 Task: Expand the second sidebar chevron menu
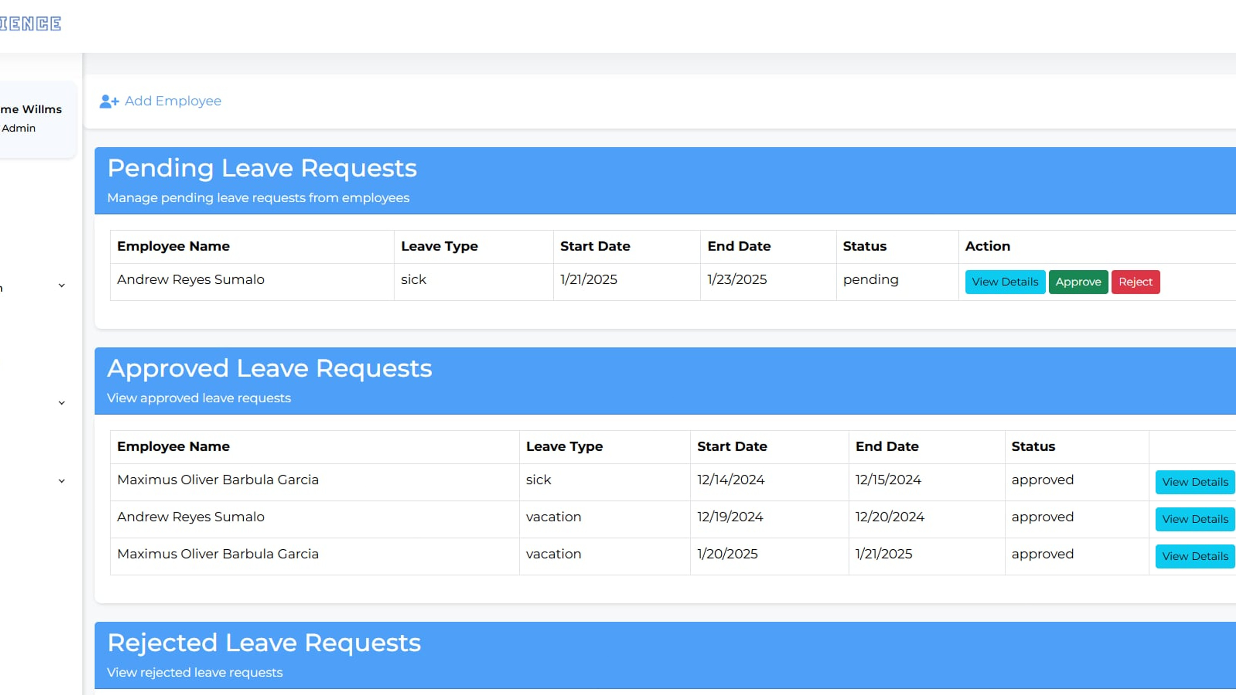62,403
